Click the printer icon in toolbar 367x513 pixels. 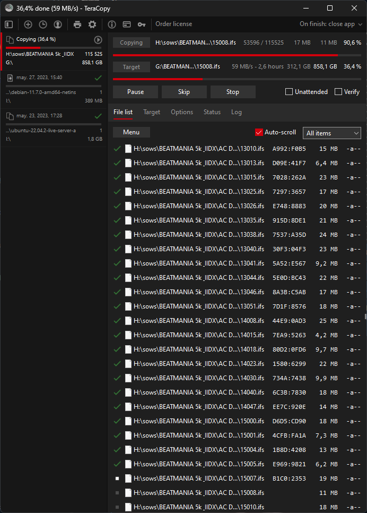[x=77, y=24]
